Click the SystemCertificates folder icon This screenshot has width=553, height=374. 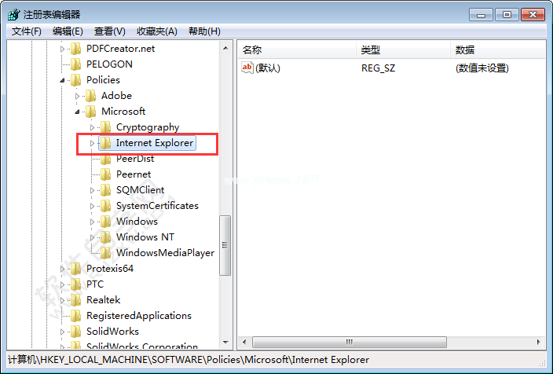point(105,205)
